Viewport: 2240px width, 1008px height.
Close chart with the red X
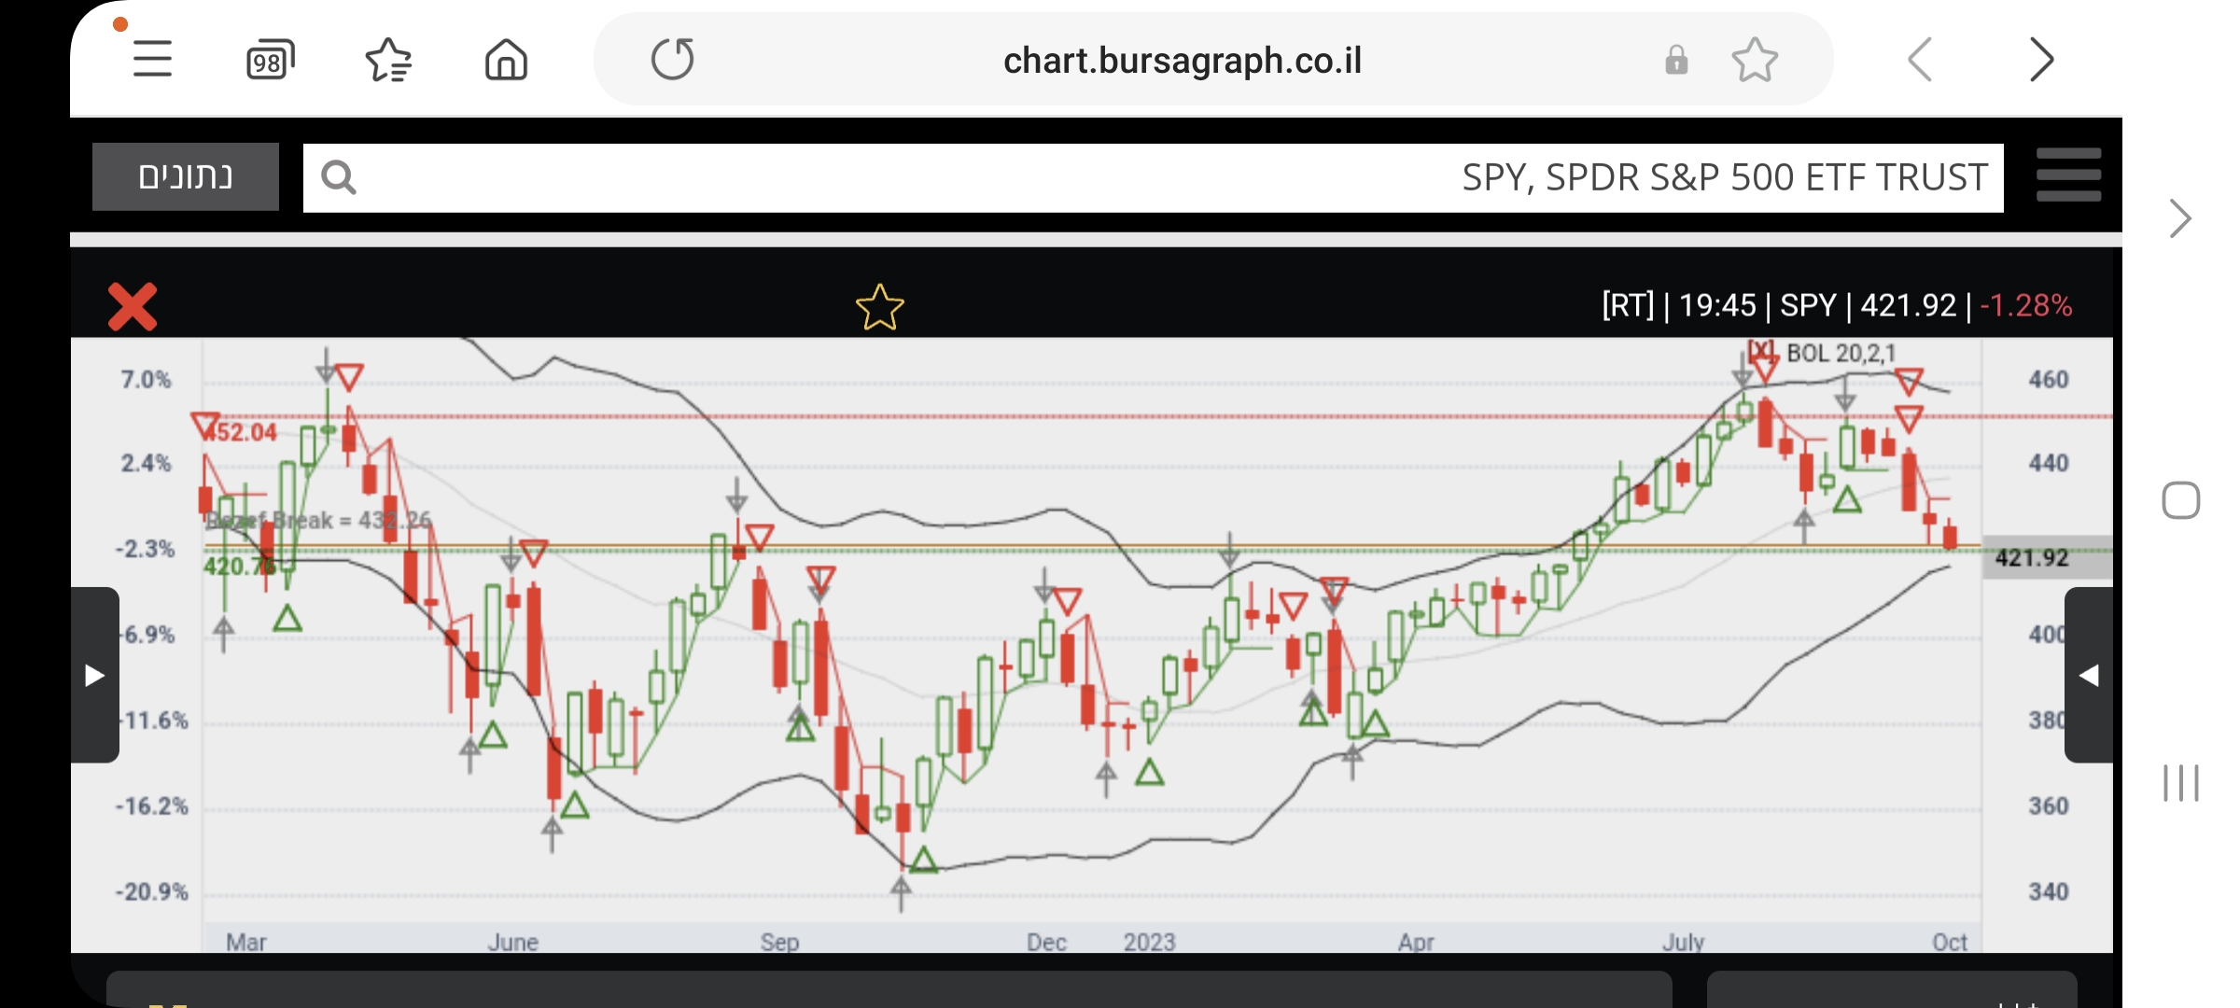pyautogui.click(x=133, y=307)
